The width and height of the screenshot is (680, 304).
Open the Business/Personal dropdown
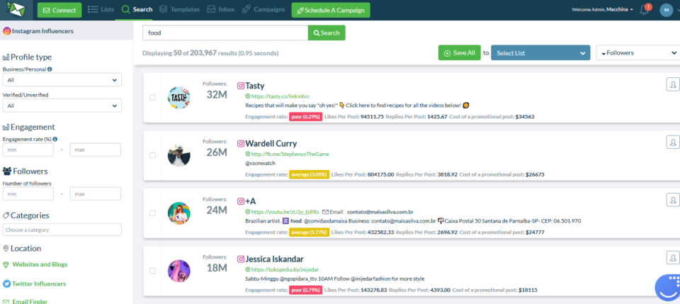click(x=62, y=80)
